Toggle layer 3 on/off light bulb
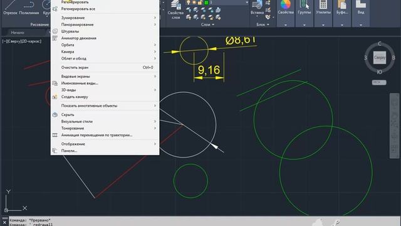Image resolution: width=401 pixels, height=226 pixels. [189, 3]
